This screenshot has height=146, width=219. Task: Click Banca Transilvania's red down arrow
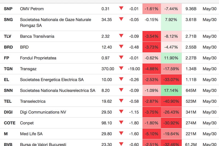point(121,36)
